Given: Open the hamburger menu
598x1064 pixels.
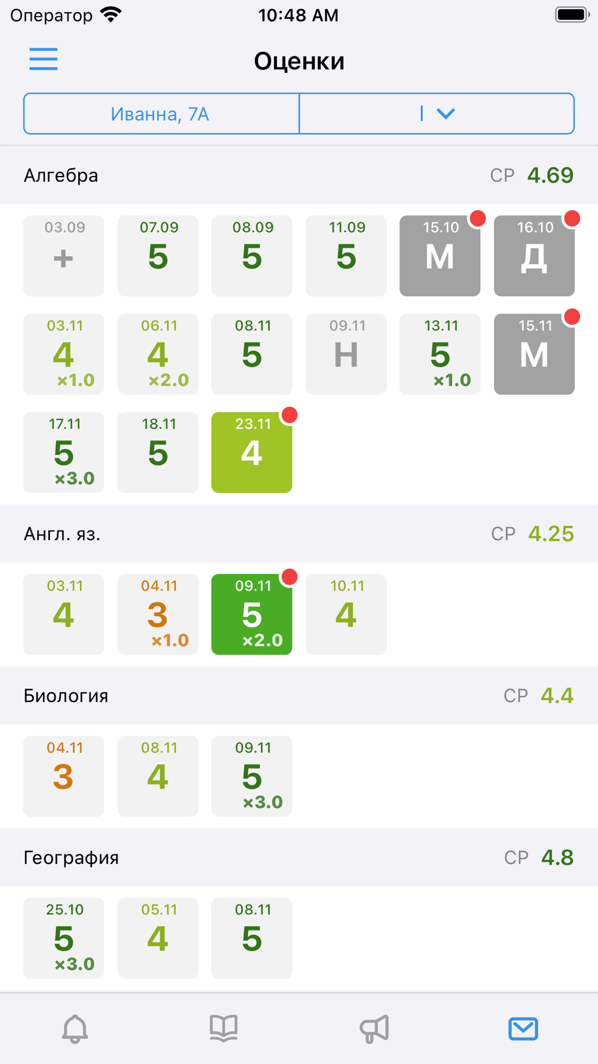Looking at the screenshot, I should (44, 59).
